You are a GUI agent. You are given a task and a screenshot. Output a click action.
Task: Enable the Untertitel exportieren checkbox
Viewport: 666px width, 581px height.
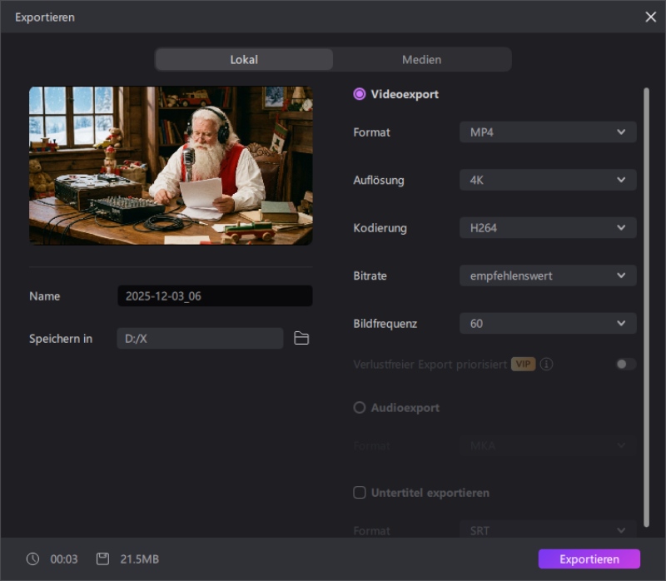tap(360, 493)
